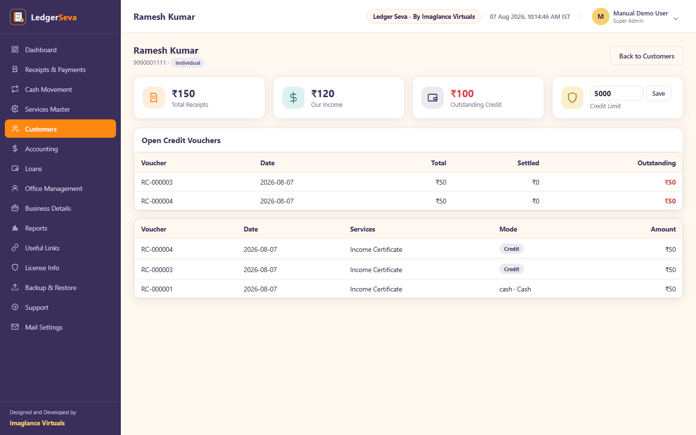Go to Cash Movement page
Viewport: 696px width, 435px height.
pyautogui.click(x=60, y=89)
